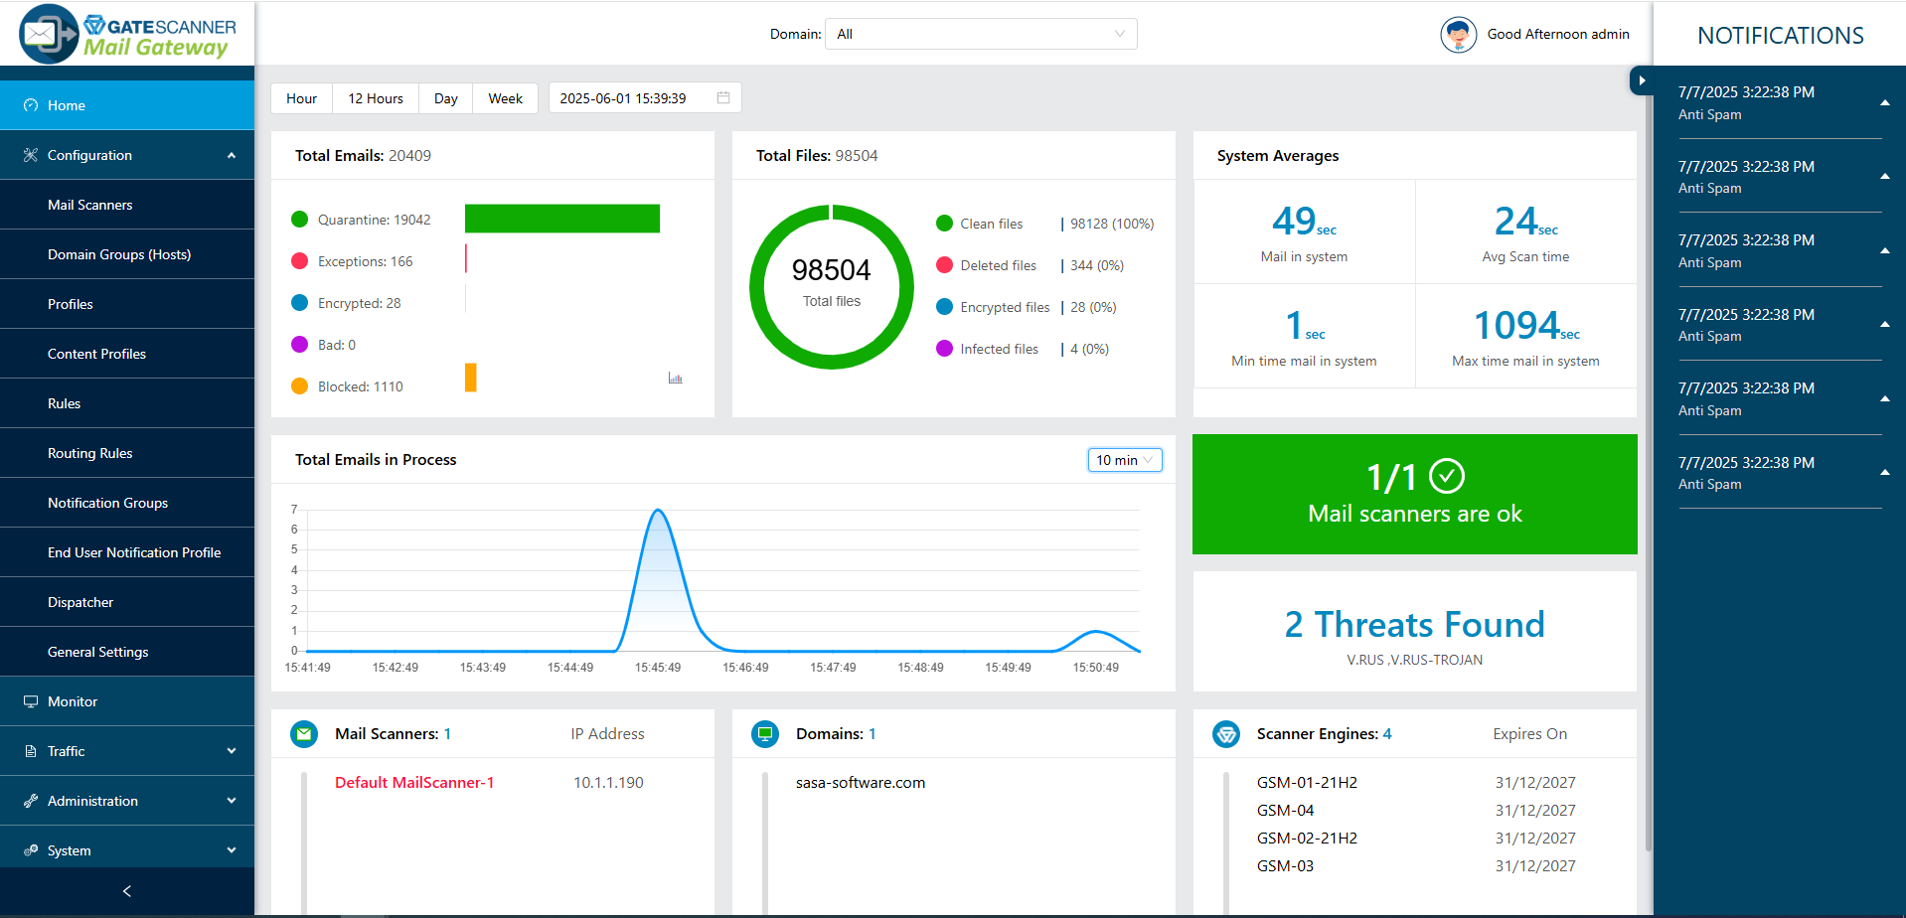The height and width of the screenshot is (918, 1906).
Task: Open the Domain dropdown
Action: tap(980, 34)
